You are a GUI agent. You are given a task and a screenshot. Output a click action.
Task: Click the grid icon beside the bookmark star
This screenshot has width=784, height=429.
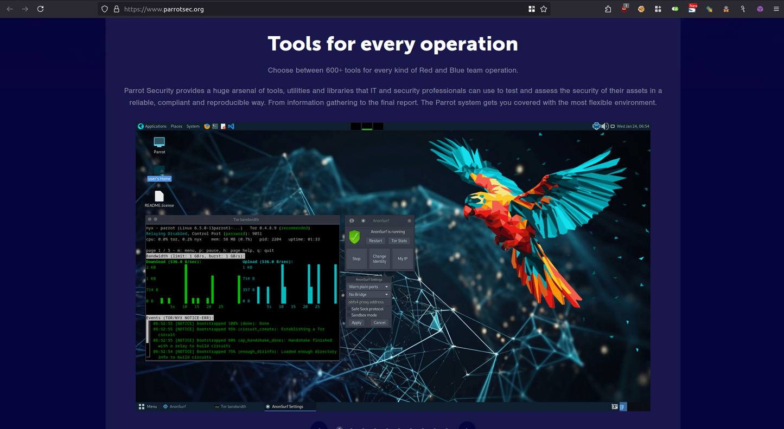pos(532,9)
